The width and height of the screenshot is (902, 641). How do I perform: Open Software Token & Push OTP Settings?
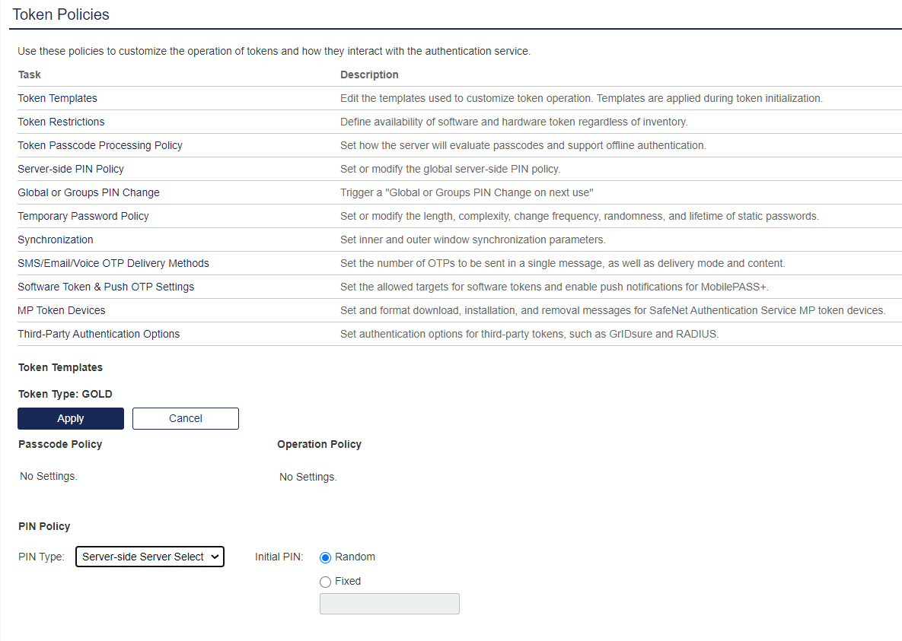[107, 287]
